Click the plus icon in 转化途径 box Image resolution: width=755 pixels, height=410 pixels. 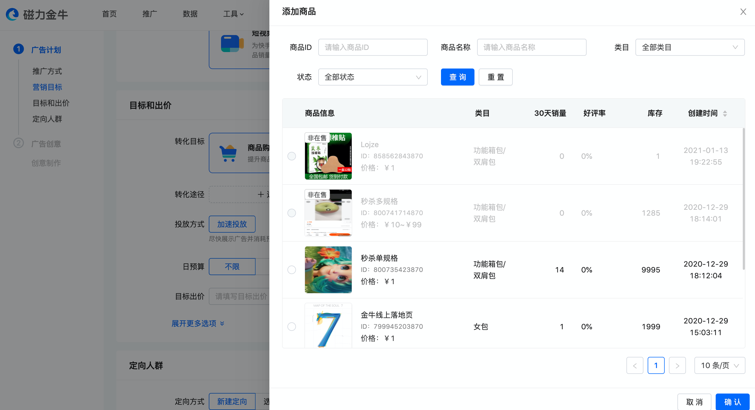click(x=260, y=194)
